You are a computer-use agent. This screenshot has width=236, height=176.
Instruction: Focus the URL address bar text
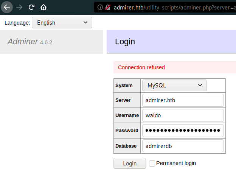pyautogui.click(x=175, y=8)
